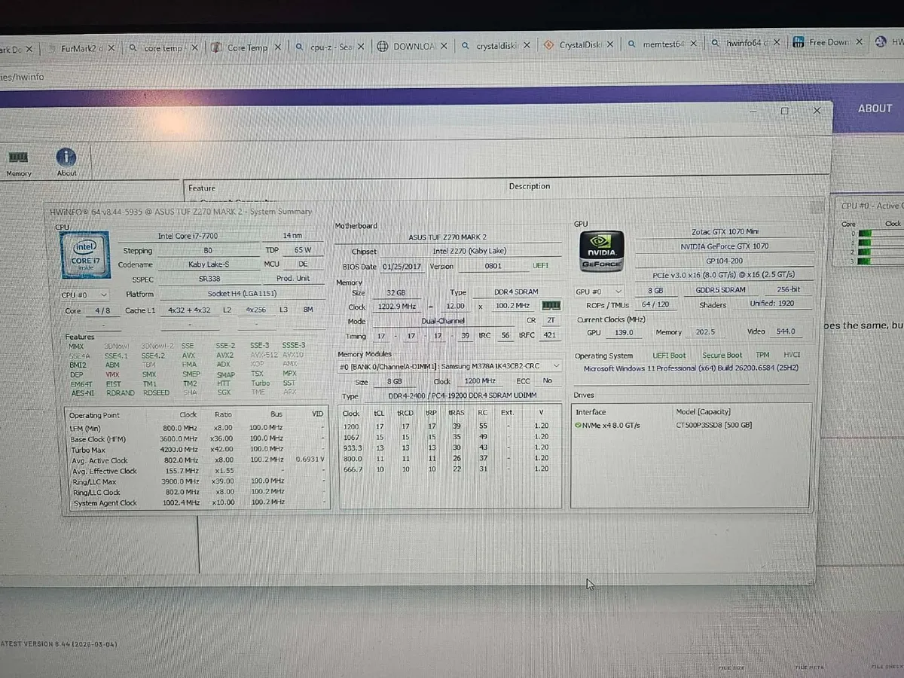This screenshot has height=678, width=904.
Task: Click the memory module icon beside 100.2 MHz
Action: point(552,305)
